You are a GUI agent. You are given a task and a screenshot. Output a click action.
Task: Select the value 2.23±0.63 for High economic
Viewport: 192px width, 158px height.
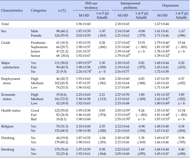click(83, 95)
